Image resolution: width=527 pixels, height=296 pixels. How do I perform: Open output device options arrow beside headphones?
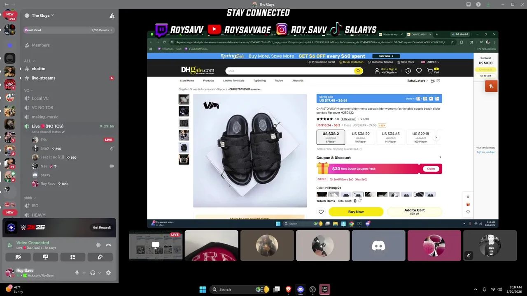point(99,273)
